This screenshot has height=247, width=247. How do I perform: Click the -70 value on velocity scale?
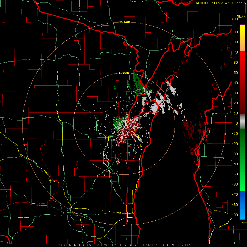click(235, 195)
